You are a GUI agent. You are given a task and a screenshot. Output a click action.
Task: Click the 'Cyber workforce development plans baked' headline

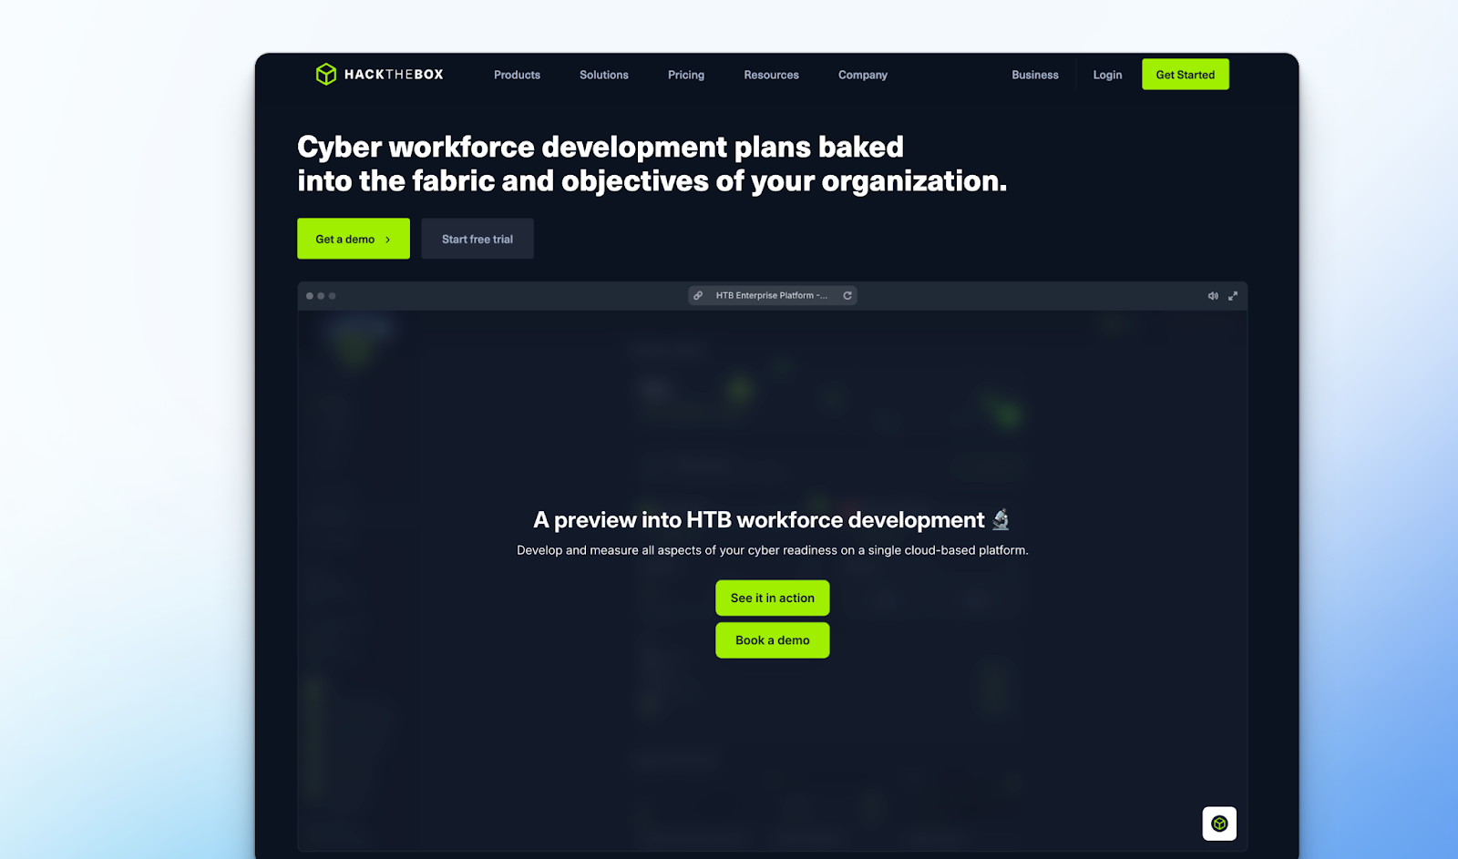[601, 147]
